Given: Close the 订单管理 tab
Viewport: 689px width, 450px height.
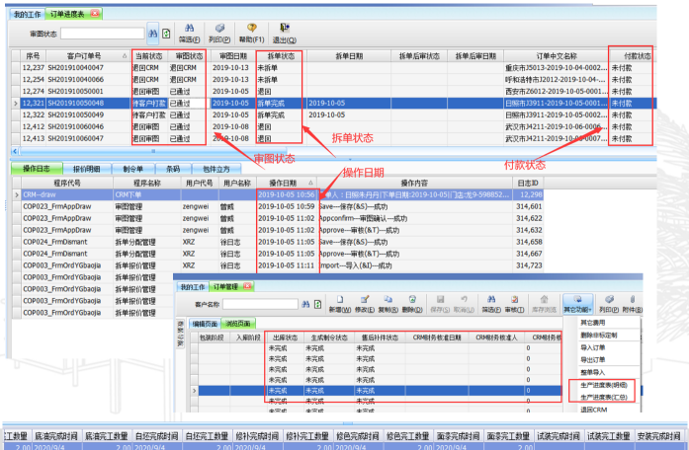Looking at the screenshot, I should tap(247, 286).
